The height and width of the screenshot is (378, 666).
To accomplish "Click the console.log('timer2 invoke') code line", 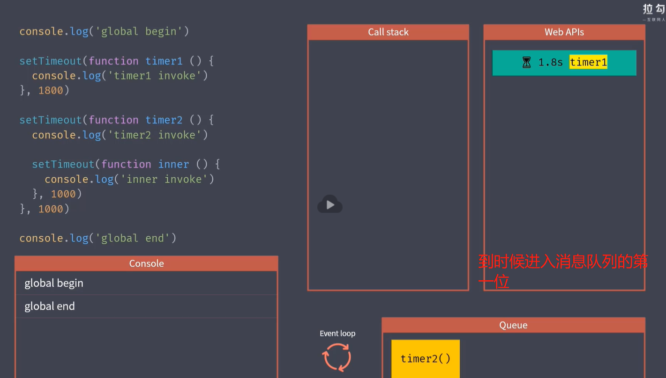I will [120, 135].
